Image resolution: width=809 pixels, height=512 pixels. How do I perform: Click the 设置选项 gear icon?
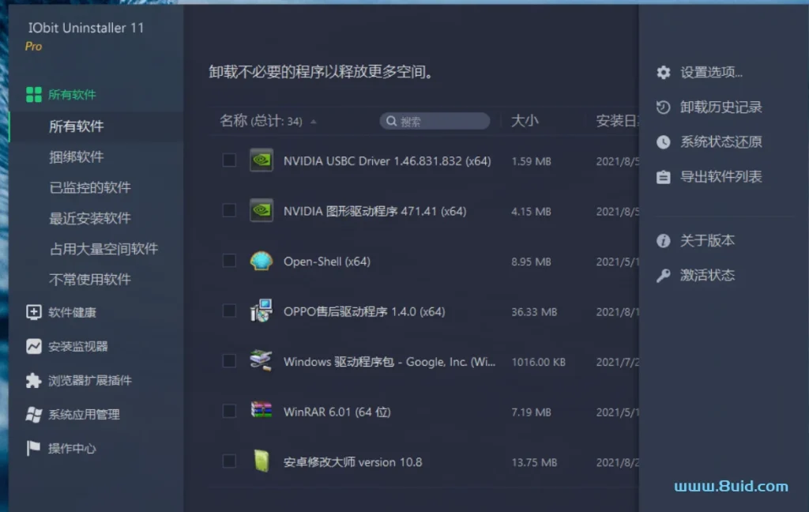point(663,72)
